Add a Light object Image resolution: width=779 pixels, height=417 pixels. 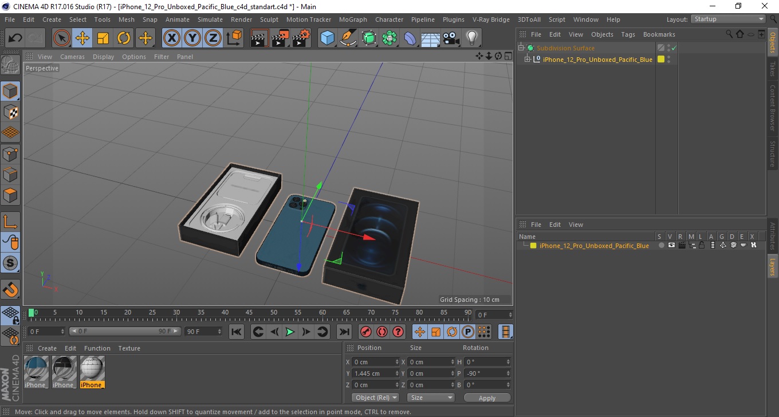pos(472,38)
